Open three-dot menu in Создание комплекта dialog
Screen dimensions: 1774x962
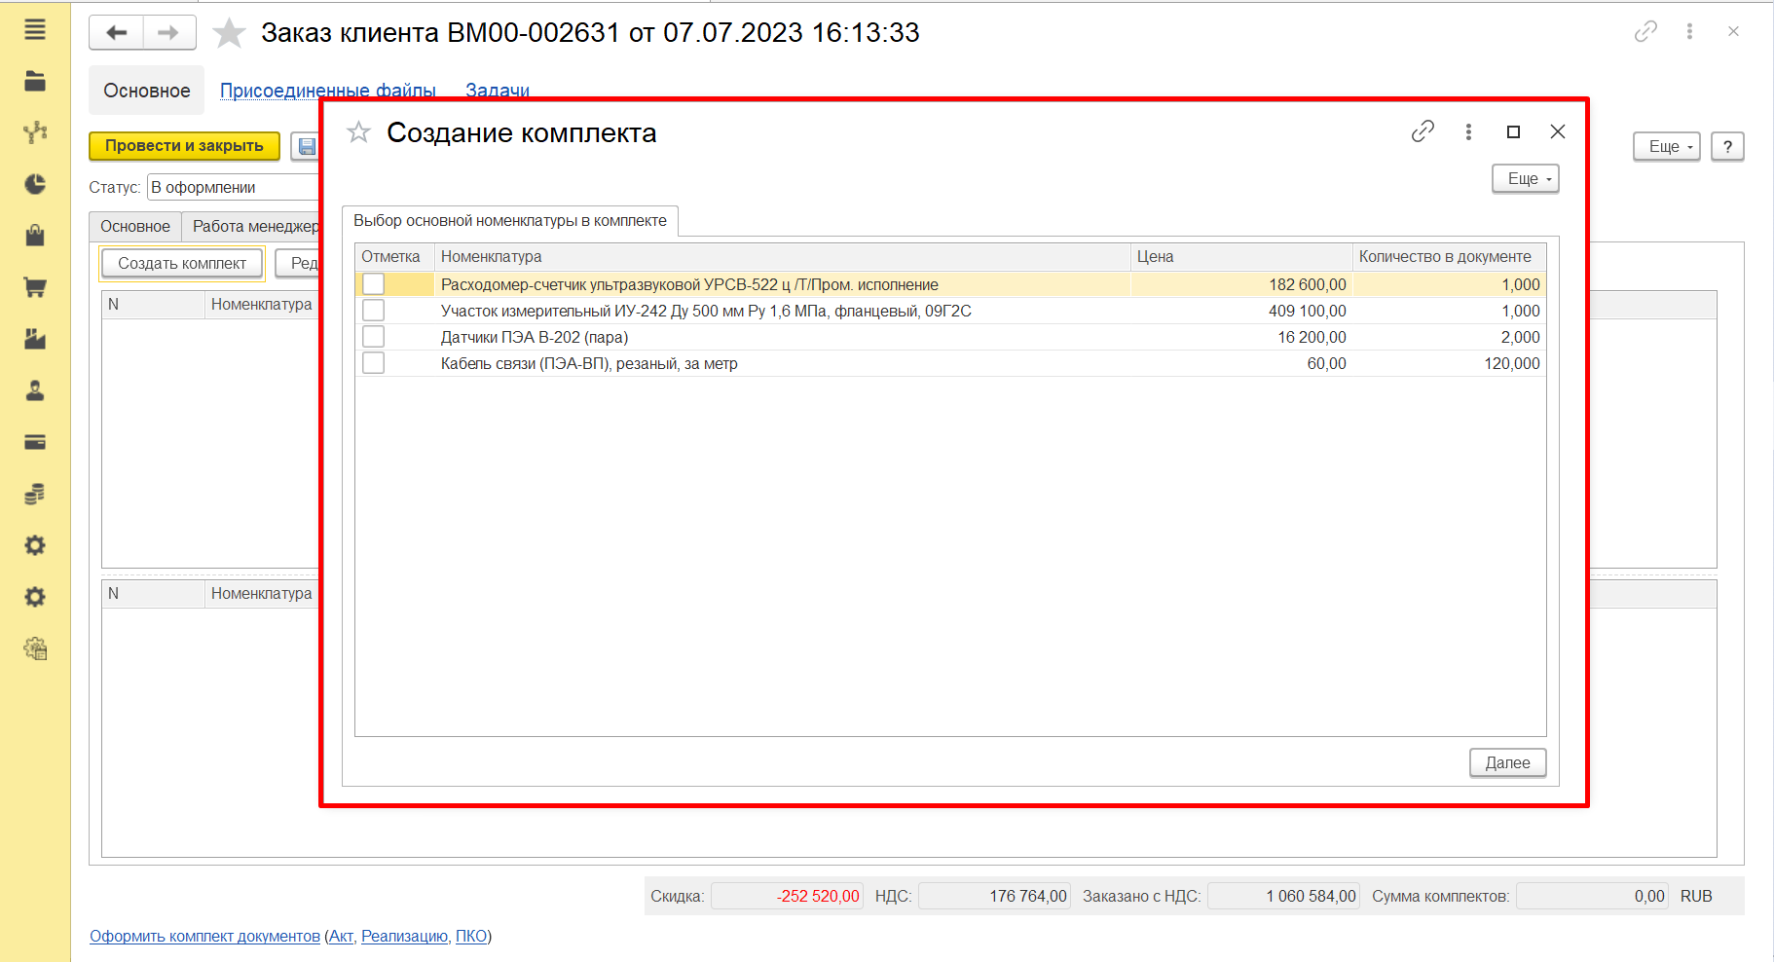1468,131
